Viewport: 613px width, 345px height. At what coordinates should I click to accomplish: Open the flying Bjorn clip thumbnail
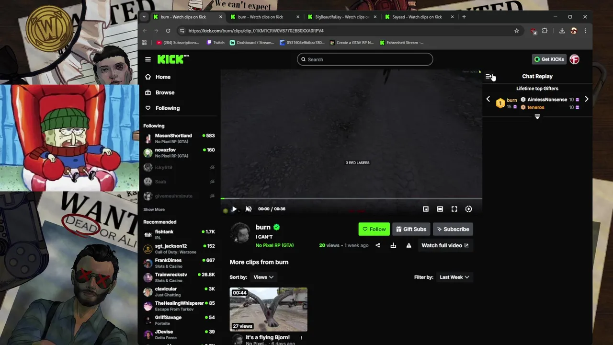click(x=268, y=310)
